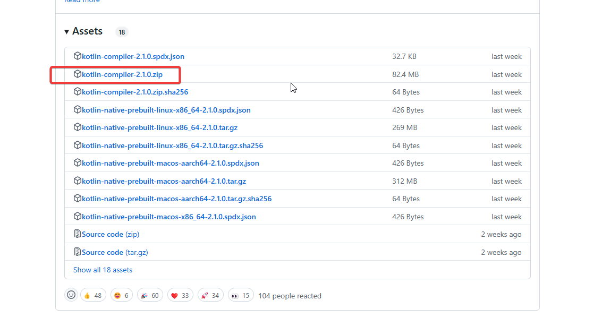Image resolution: width=602 pixels, height=326 pixels.
Task: Click the Assets heading text
Action: [87, 31]
